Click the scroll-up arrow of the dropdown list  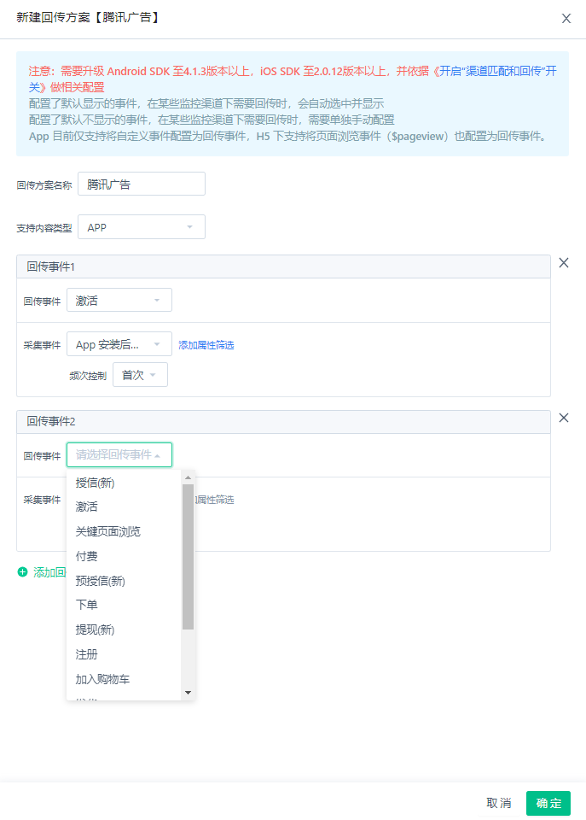tap(188, 477)
